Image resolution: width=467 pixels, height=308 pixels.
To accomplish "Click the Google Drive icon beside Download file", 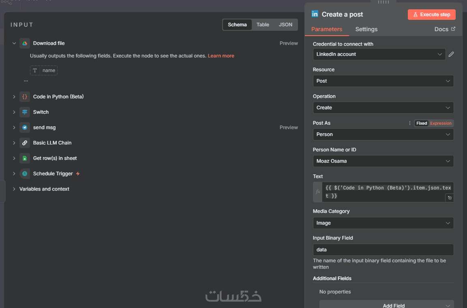I will (25, 43).
